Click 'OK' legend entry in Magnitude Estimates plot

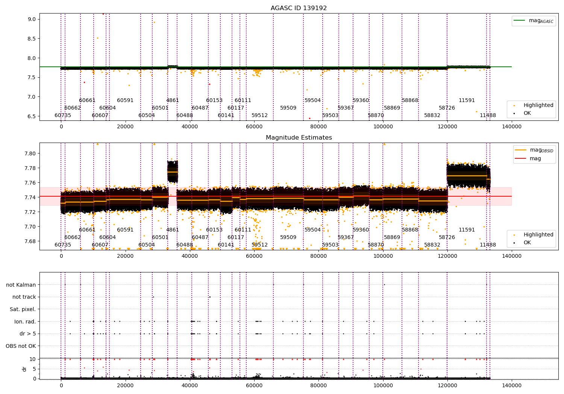point(527,243)
